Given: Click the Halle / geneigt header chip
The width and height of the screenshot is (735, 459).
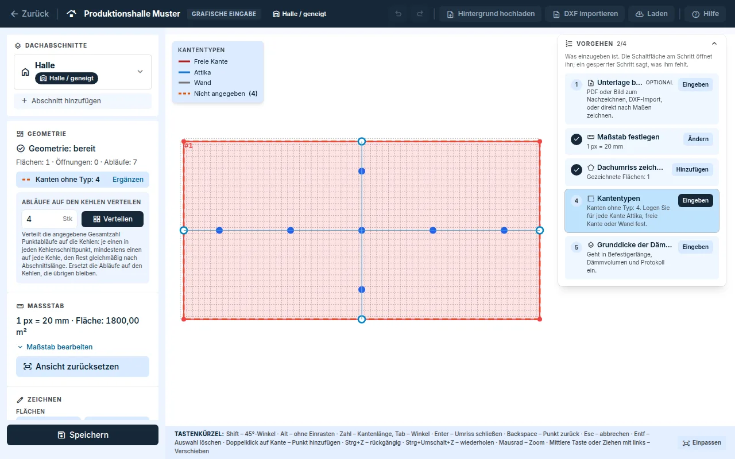Looking at the screenshot, I should click(299, 14).
